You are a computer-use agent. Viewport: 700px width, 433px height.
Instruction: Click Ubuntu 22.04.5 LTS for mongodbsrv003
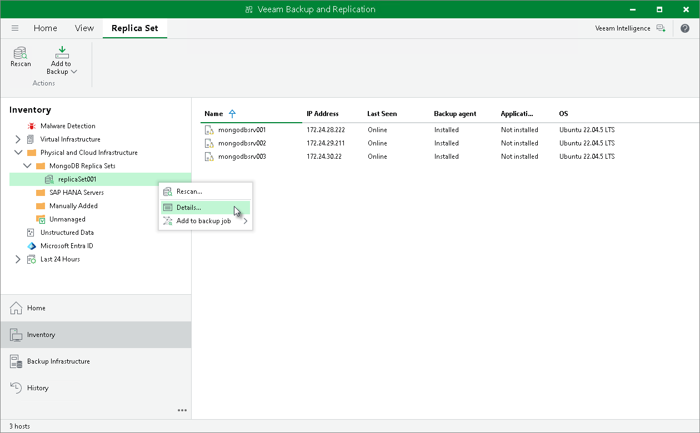pyautogui.click(x=587, y=157)
